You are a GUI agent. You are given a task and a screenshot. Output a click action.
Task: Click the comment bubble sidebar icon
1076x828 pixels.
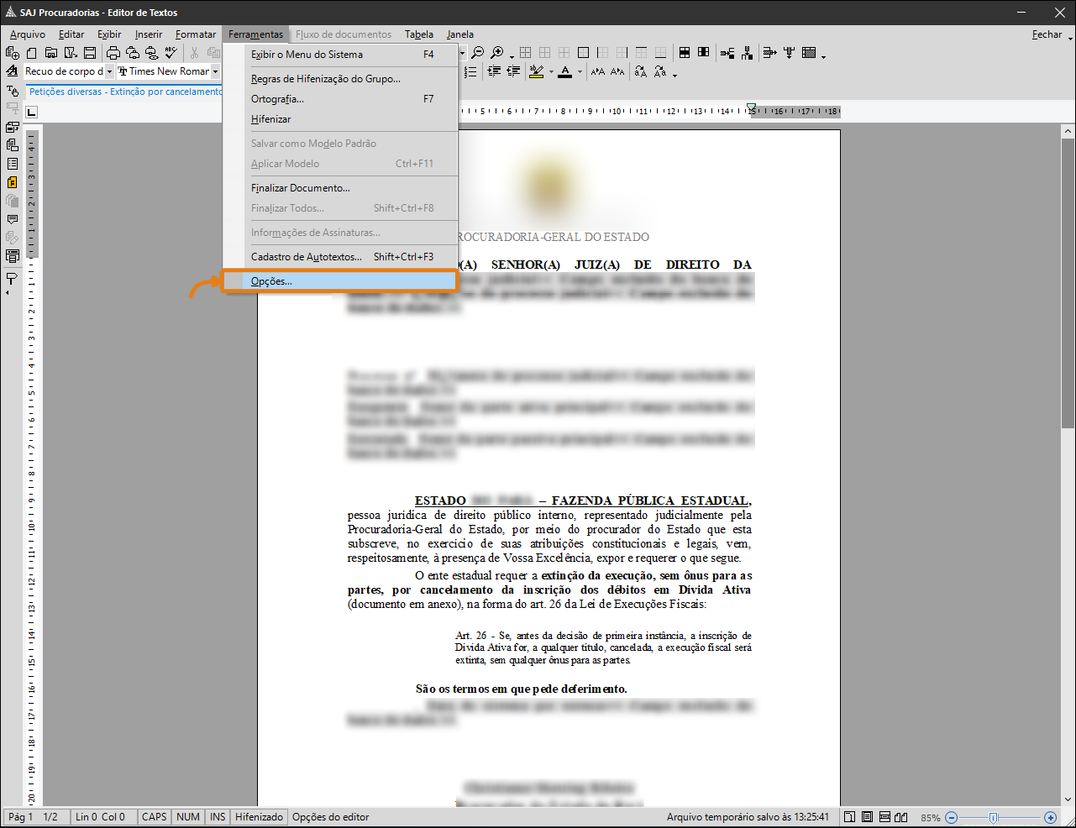[13, 219]
